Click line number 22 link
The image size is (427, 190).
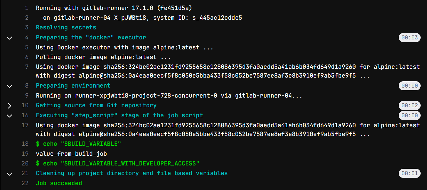(25, 183)
